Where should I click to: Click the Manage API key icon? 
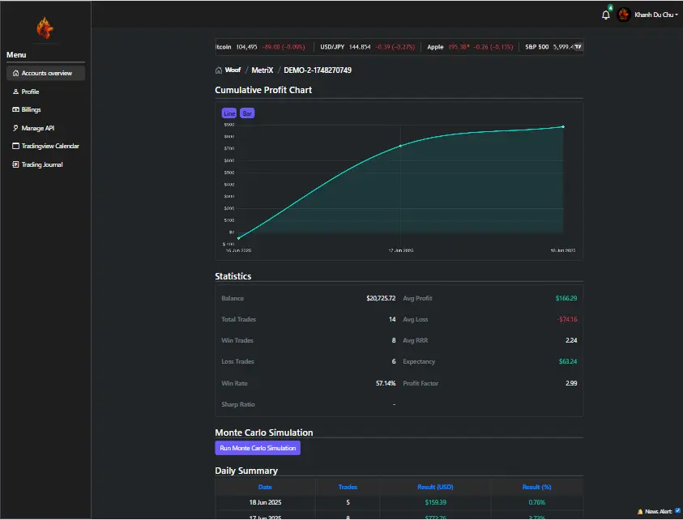coord(15,128)
